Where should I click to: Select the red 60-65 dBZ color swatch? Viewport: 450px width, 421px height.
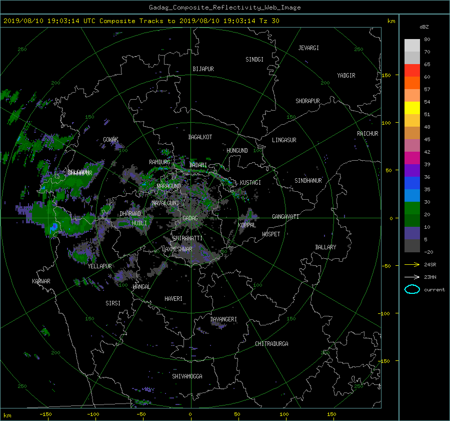pos(412,70)
